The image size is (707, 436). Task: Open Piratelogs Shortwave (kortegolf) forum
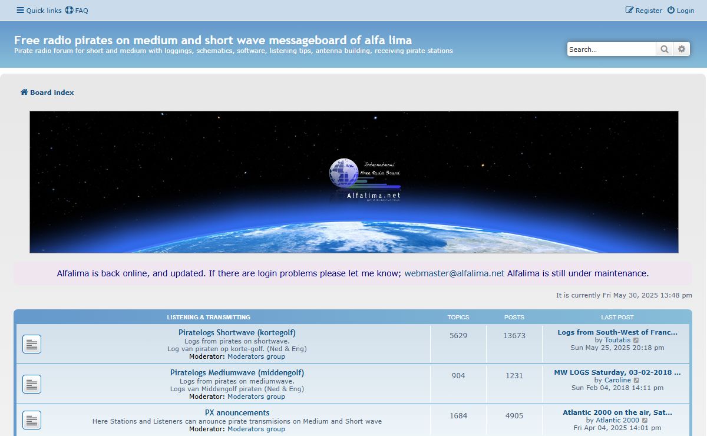tap(237, 333)
